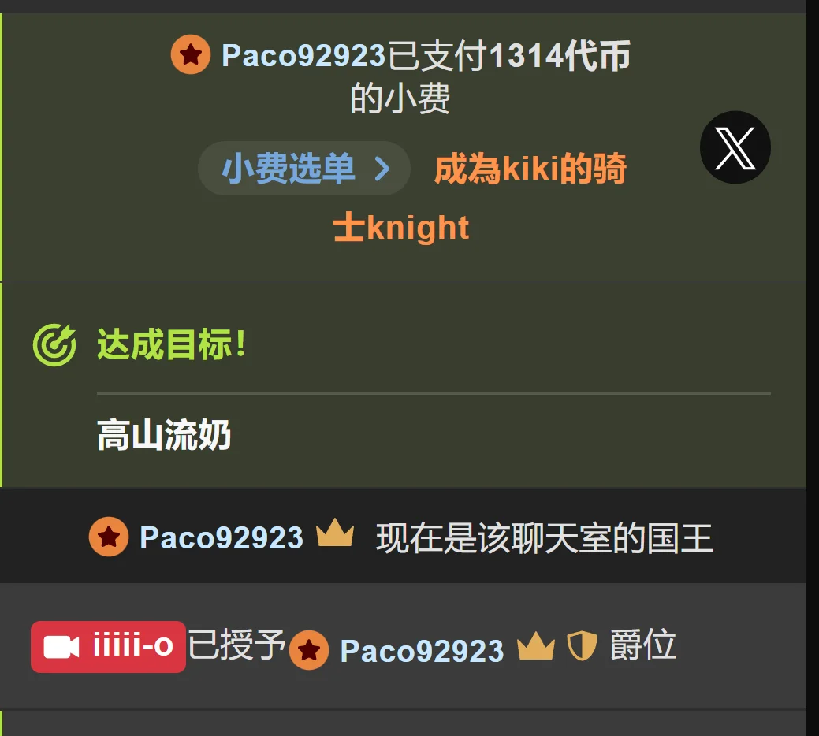Click the 高山流奶 goal text

[x=164, y=435]
